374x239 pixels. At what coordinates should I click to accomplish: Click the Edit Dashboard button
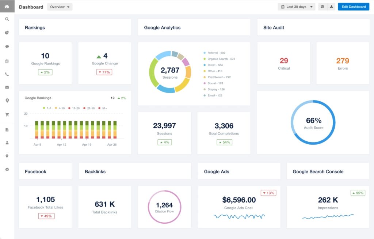click(354, 7)
